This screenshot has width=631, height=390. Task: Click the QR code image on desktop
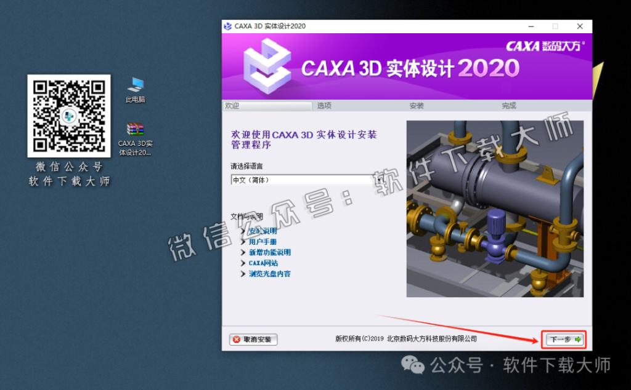click(x=69, y=116)
